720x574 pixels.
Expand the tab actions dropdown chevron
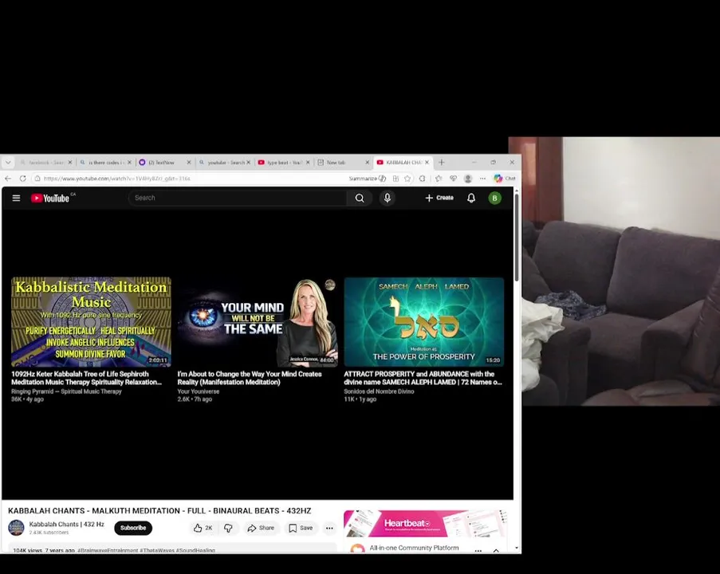point(8,162)
